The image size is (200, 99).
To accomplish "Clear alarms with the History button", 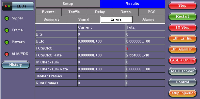I will [15, 65].
